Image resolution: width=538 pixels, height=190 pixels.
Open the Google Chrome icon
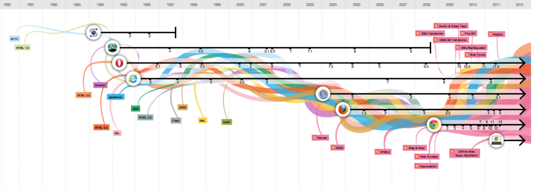[434, 125]
